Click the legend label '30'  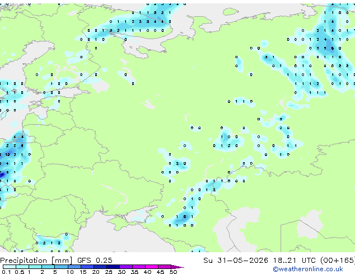122,272
